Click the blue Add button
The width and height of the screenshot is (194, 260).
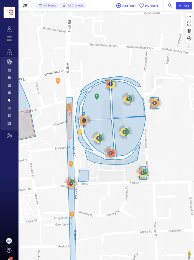pyautogui.click(x=184, y=6)
